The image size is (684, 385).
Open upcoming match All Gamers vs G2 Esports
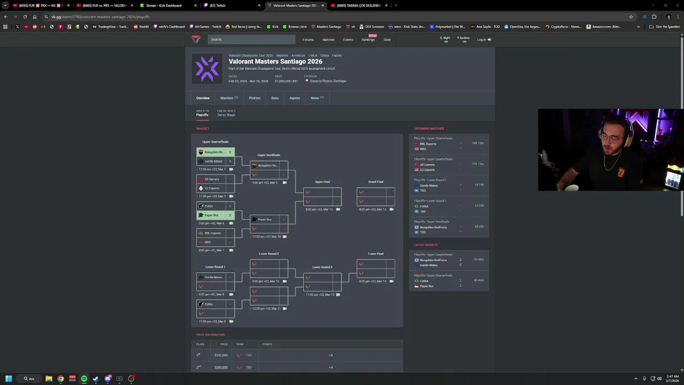click(449, 164)
